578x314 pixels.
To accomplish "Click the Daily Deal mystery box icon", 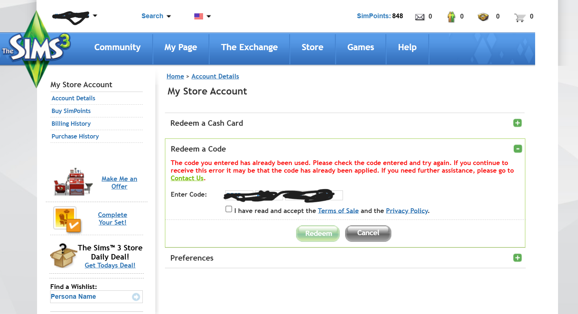I will [x=63, y=255].
